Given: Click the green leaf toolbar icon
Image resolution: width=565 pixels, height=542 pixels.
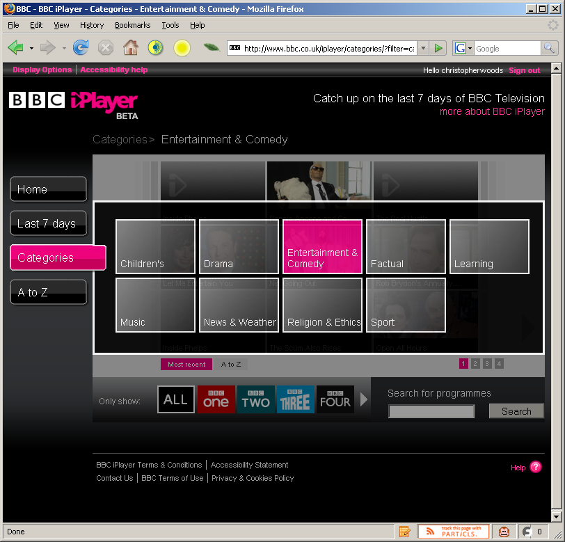Looking at the screenshot, I should (212, 47).
